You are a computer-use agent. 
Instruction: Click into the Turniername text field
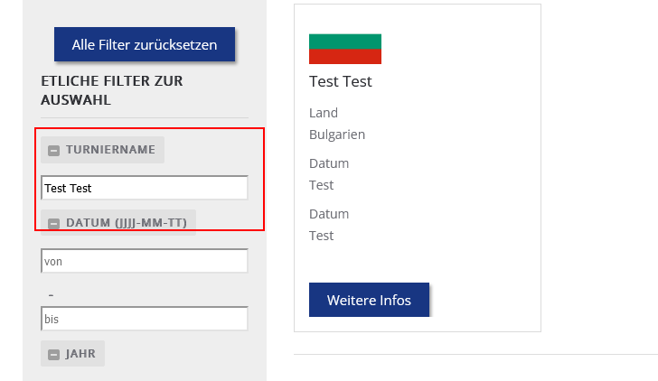tap(145, 188)
